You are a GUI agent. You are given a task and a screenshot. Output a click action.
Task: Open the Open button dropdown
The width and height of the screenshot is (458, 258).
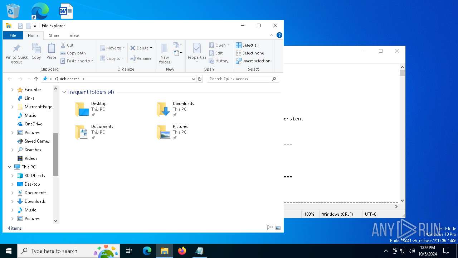(x=228, y=45)
